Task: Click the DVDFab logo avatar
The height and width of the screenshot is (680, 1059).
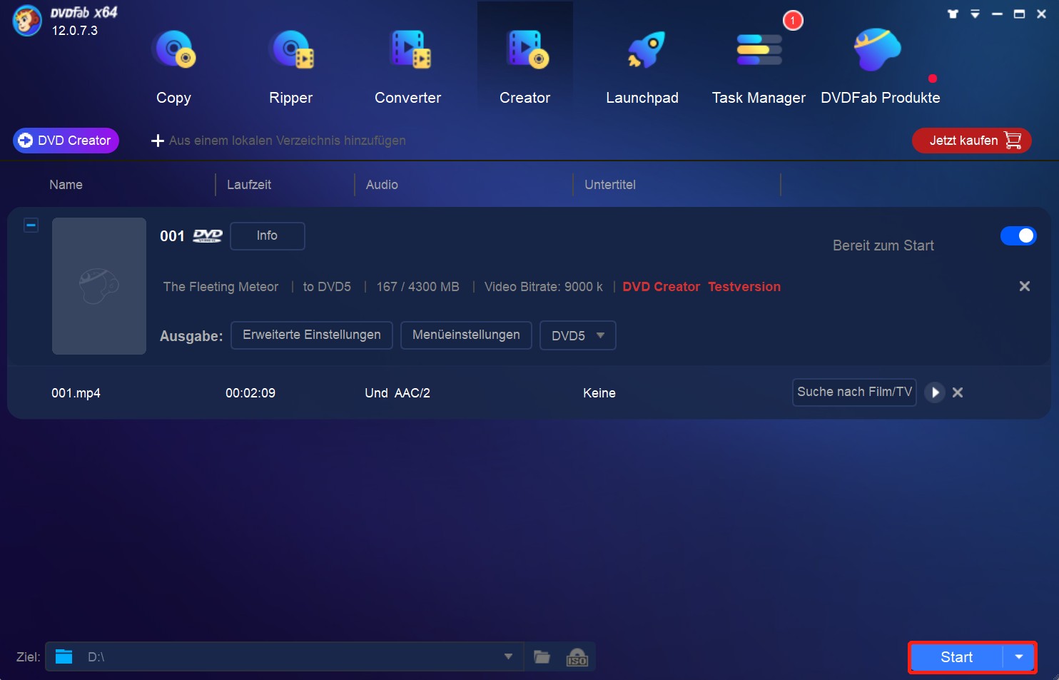Action: pyautogui.click(x=27, y=20)
